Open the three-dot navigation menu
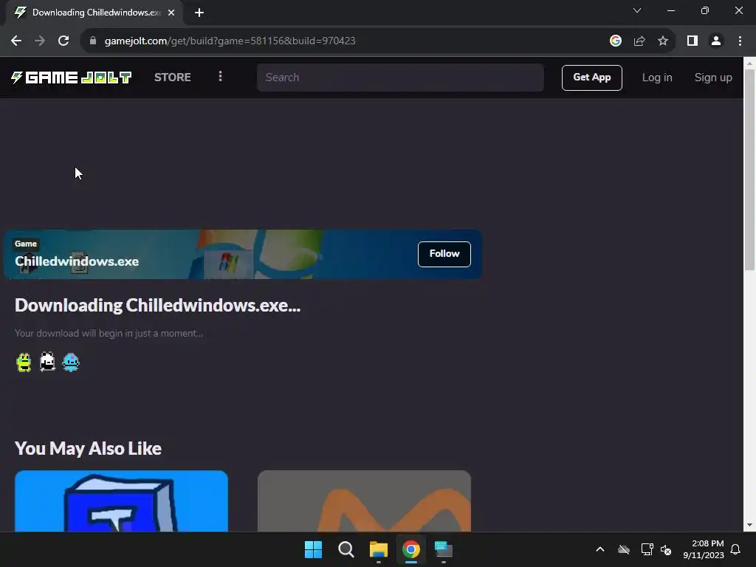This screenshot has width=756, height=567. point(220,77)
